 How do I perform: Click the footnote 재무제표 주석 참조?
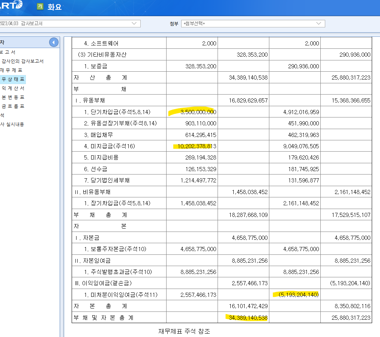(x=184, y=331)
